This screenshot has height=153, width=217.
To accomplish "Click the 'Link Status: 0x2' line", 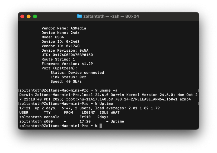I will pos(68,77).
